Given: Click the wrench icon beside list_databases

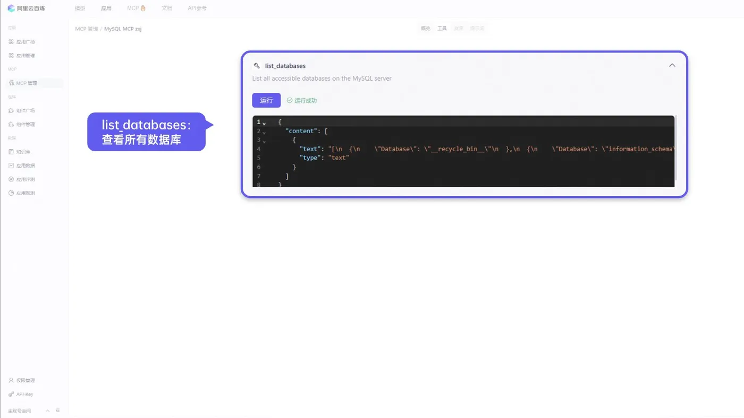Looking at the screenshot, I should point(257,66).
